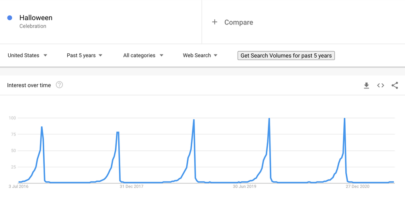Screen dimensions: 405x212
Task: Click the plus icon next to Compare
Action: click(215, 22)
